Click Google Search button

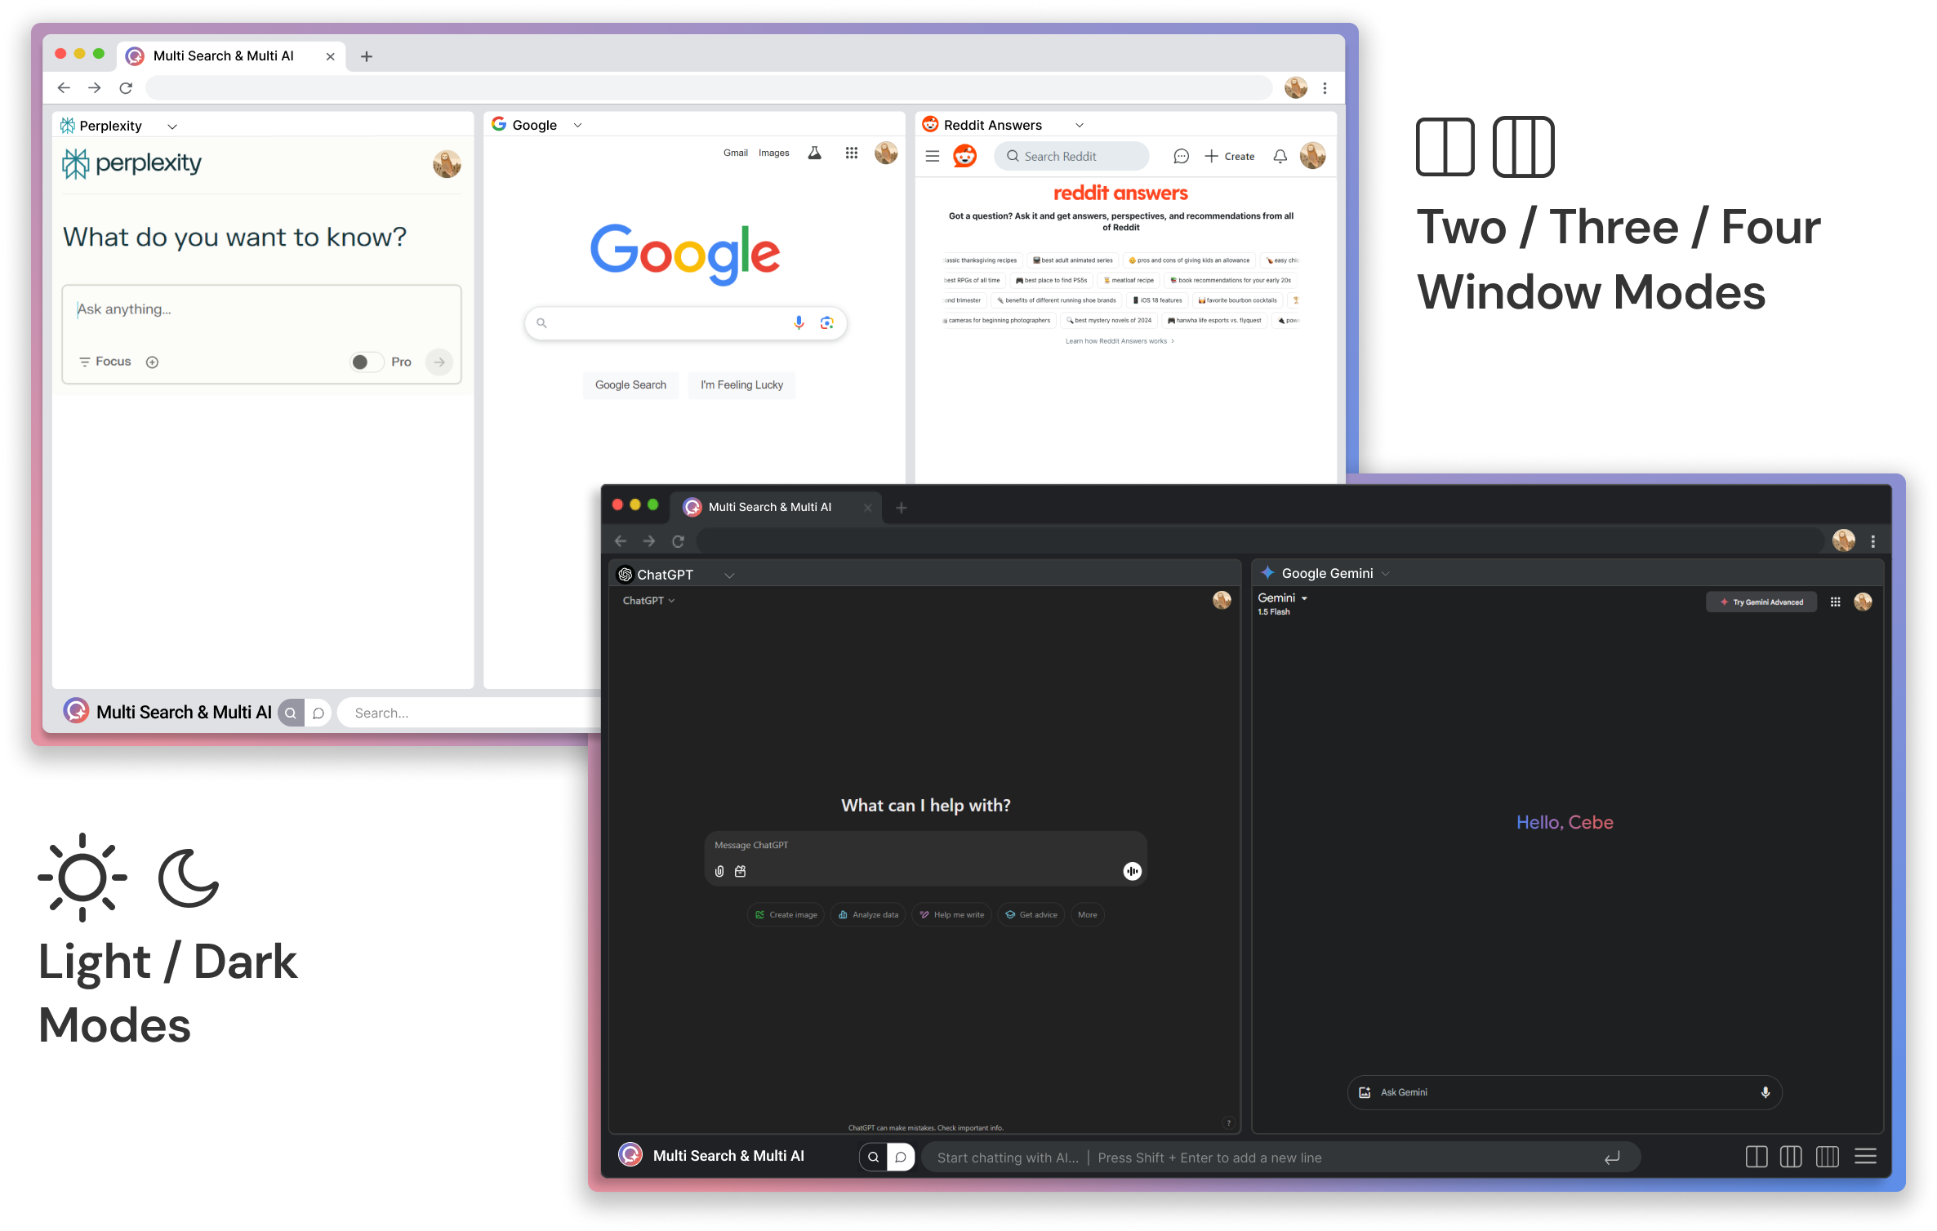630,384
